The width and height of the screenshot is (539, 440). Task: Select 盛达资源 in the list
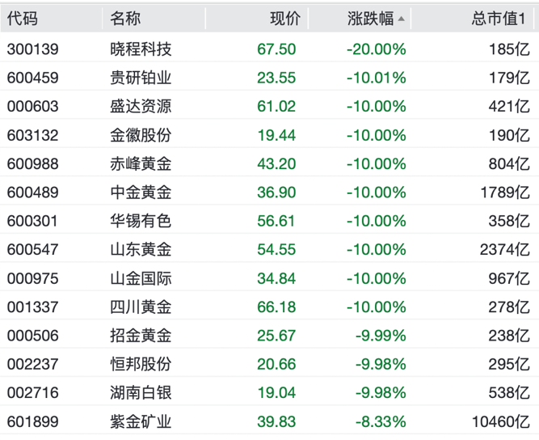141,106
